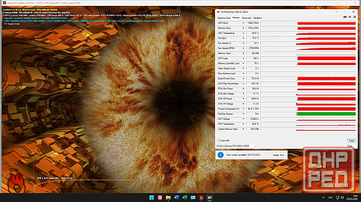361x202 pixels.
Task: Click the GPU Chip Power Draw value
Action: coord(253,84)
